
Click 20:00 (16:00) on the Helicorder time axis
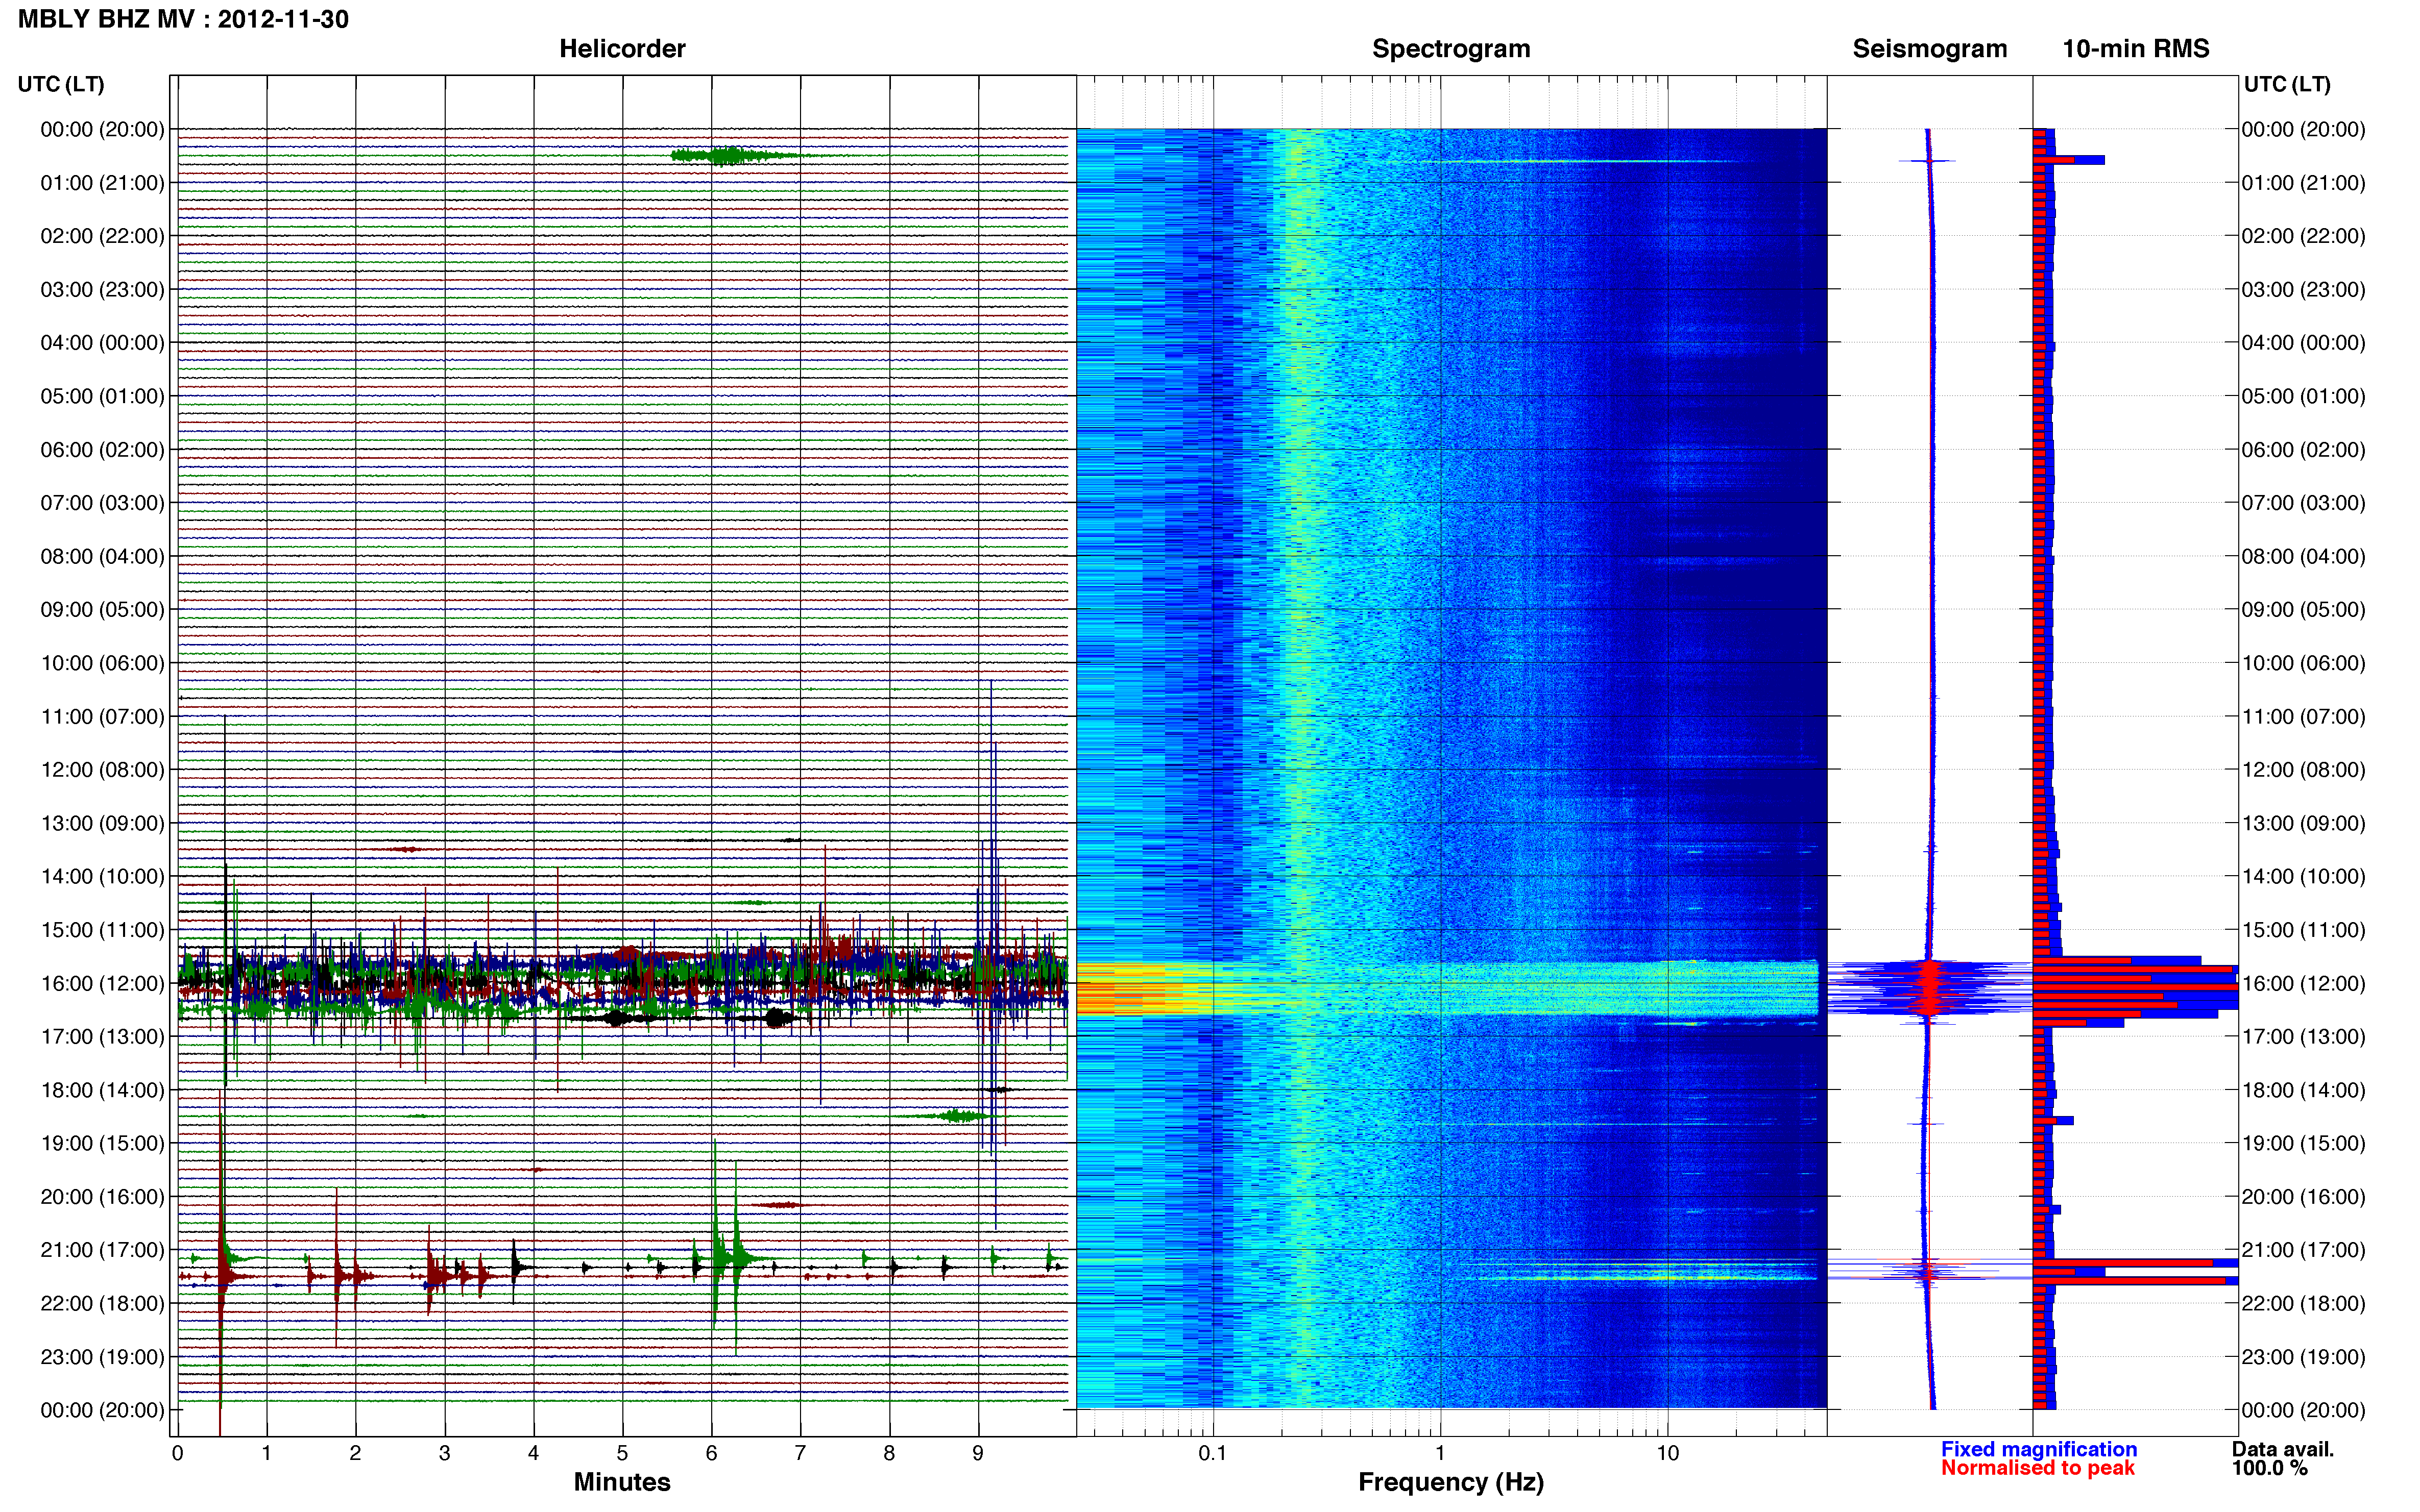[102, 1197]
